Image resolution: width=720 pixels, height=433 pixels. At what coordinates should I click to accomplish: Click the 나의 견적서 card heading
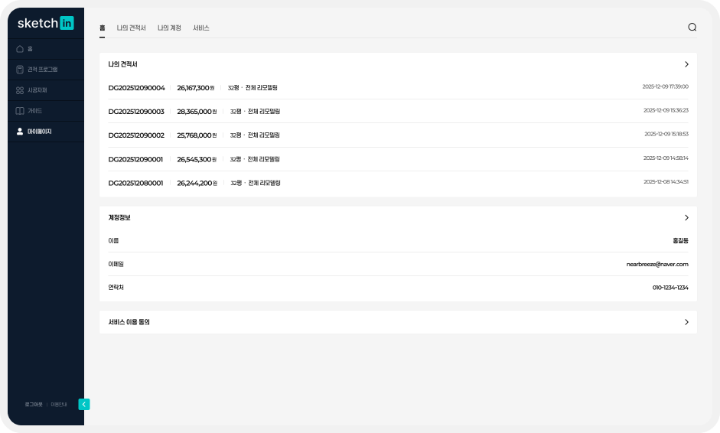(x=122, y=64)
